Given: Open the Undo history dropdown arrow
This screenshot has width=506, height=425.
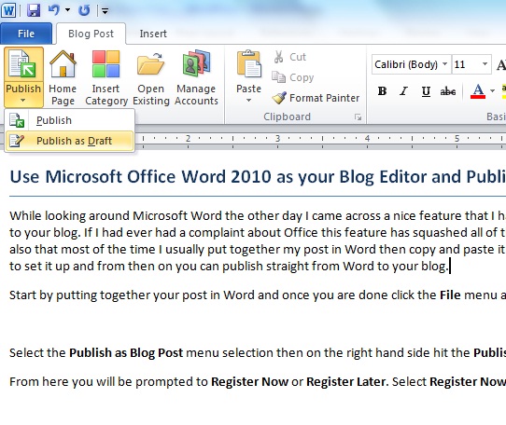Looking at the screenshot, I should click(68, 10).
